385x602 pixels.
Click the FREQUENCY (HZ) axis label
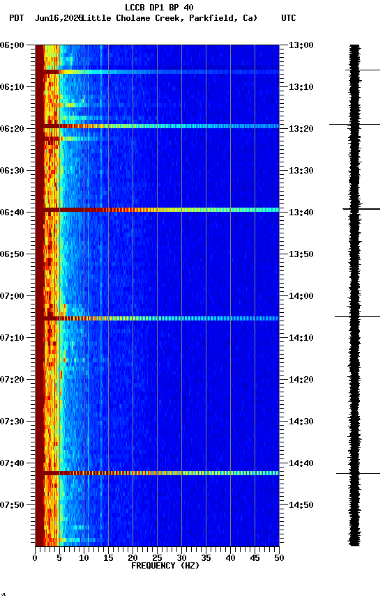[165, 566]
